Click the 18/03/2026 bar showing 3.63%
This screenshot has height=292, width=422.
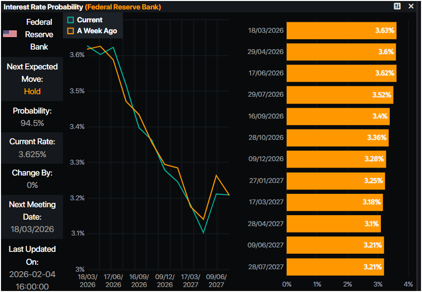[341, 31]
